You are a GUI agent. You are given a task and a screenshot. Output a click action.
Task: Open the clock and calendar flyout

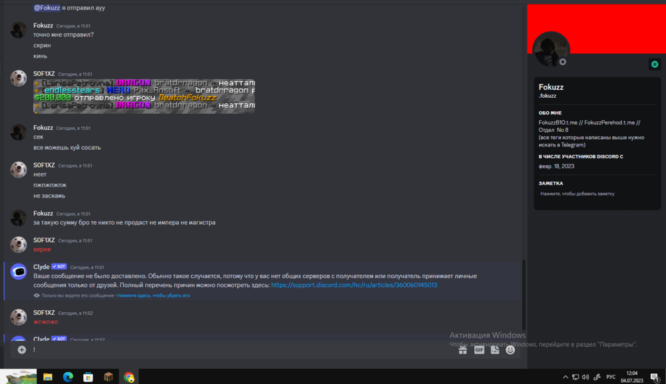(631, 377)
